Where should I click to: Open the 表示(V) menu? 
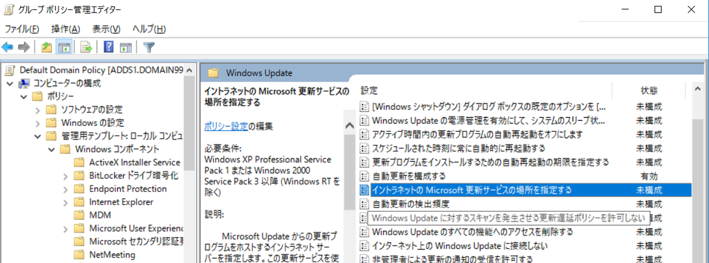(106, 29)
